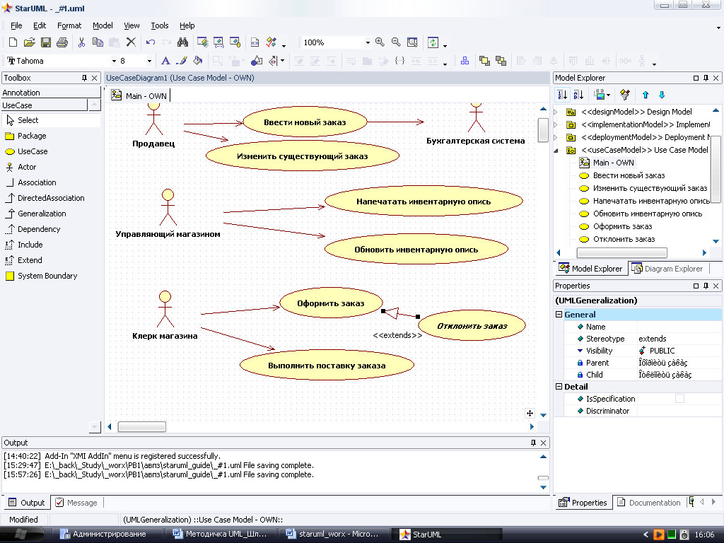This screenshot has width=724, height=543.
Task: Expand the deploymentModel tree node
Action: pyautogui.click(x=556, y=137)
